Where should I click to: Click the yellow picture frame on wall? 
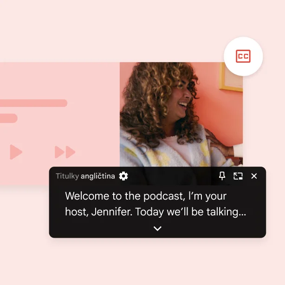231,77
